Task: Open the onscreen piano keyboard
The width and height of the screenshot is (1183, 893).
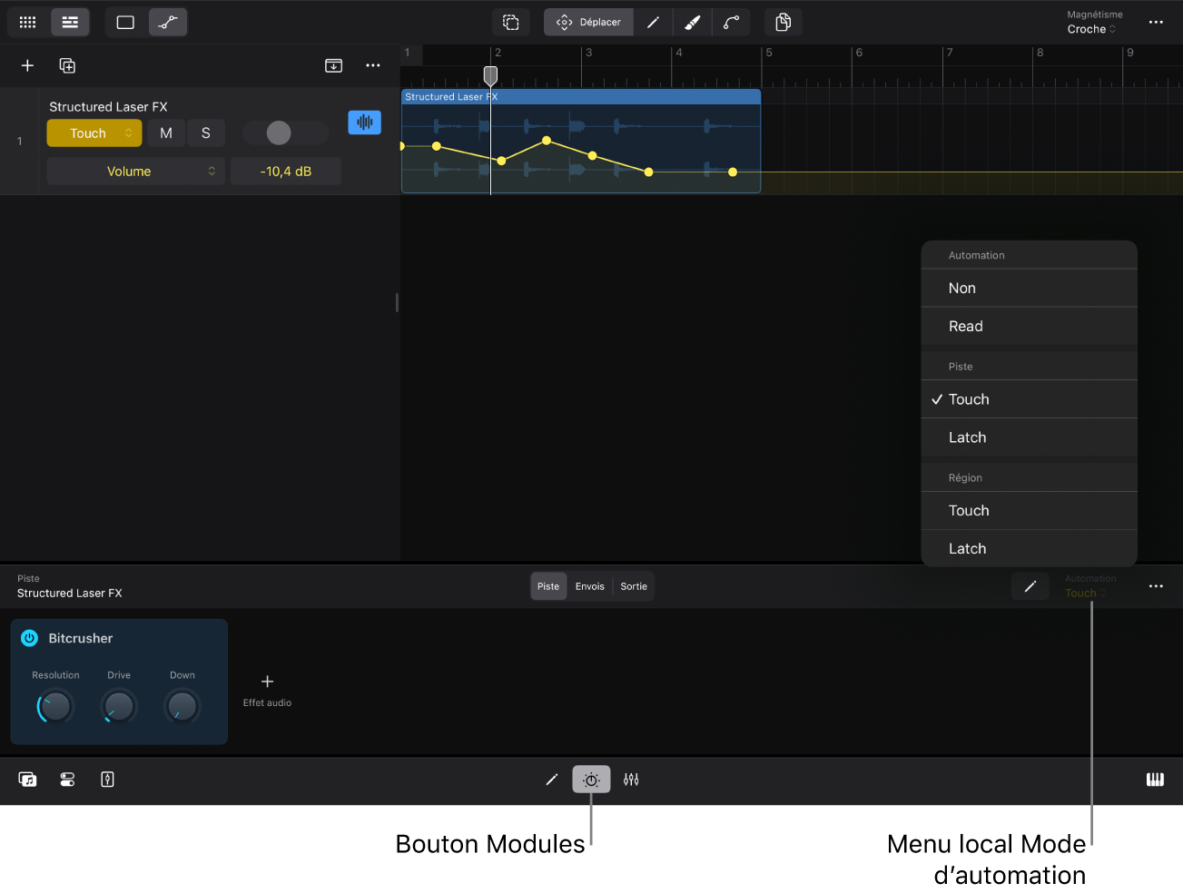Action: pos(1154,779)
